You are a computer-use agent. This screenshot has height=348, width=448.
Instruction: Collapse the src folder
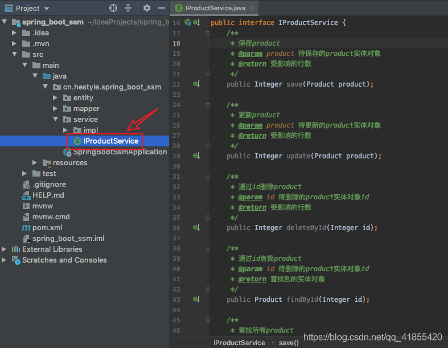click(x=15, y=54)
